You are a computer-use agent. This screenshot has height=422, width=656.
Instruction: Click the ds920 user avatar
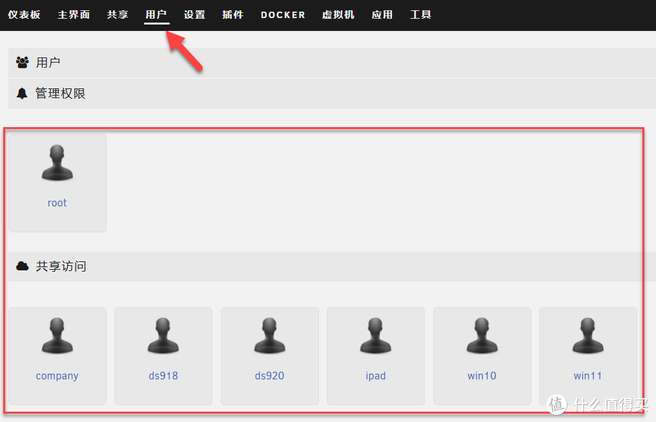[x=269, y=336]
